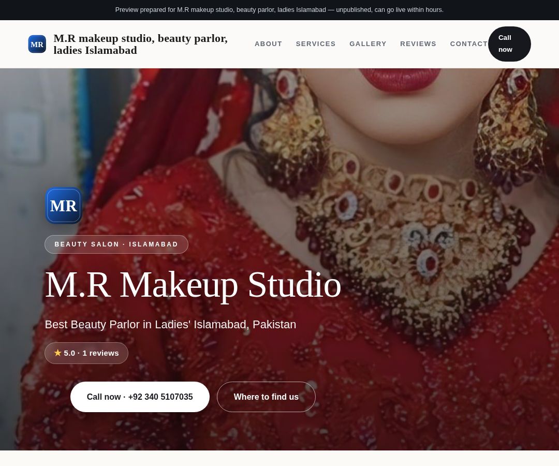Click the small MR logo in header
Image resolution: width=559 pixels, height=466 pixels.
37,44
